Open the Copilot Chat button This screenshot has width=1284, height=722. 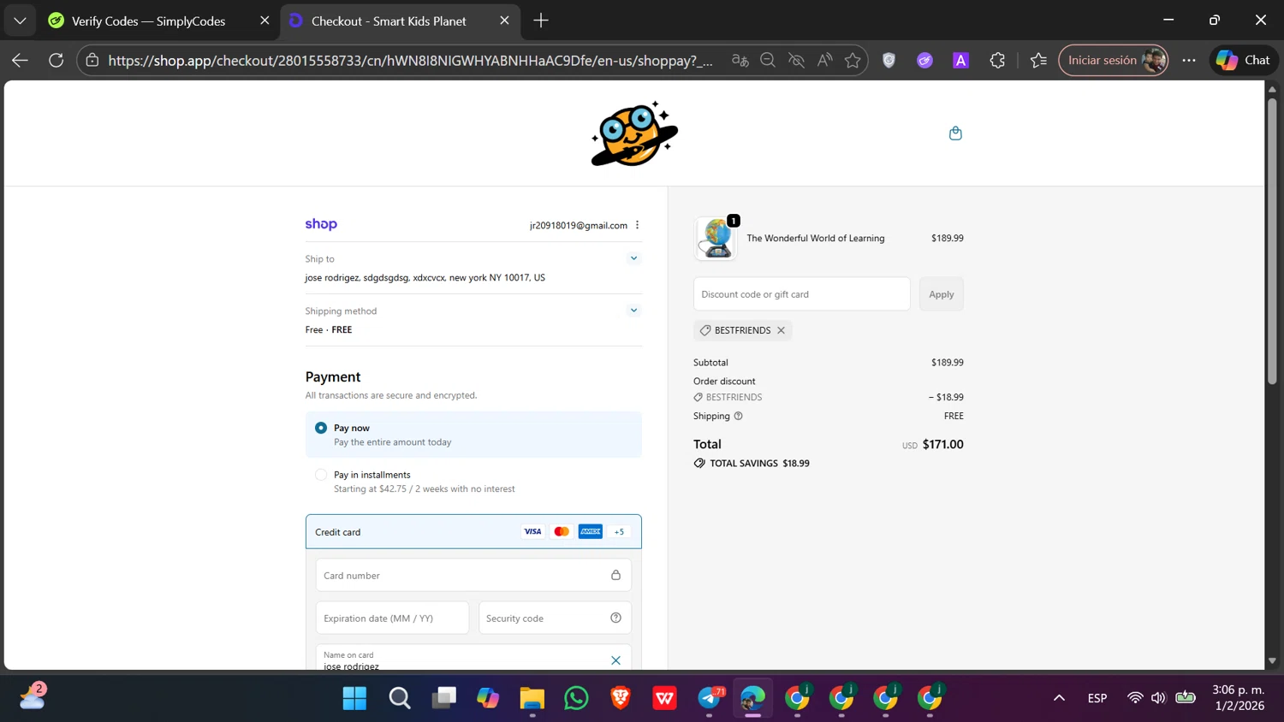tap(1244, 60)
